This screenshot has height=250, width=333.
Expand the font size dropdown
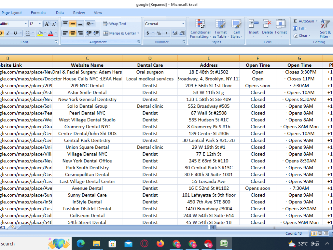pyautogui.click(x=40, y=24)
